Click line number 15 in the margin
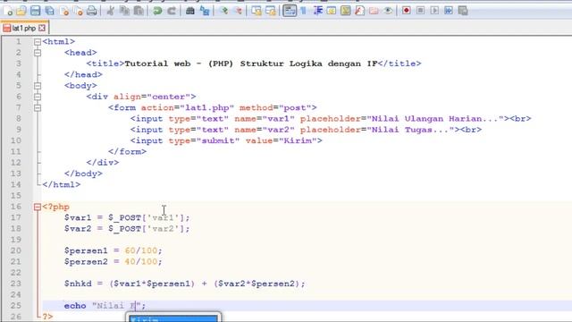572x322 pixels. pyautogui.click(x=16, y=195)
